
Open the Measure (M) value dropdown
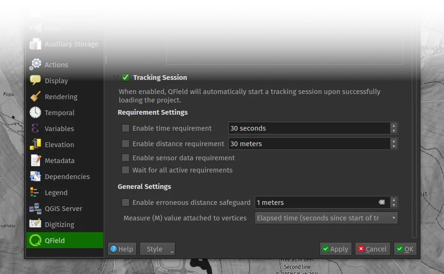click(326, 218)
